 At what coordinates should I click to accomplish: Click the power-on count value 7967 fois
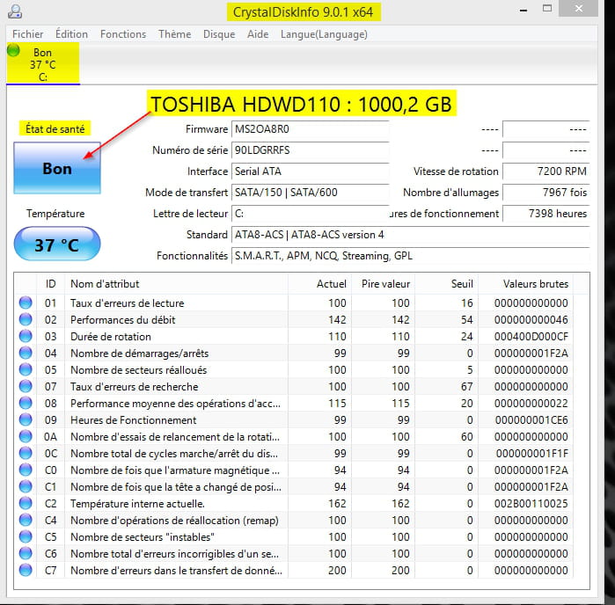[x=546, y=193]
